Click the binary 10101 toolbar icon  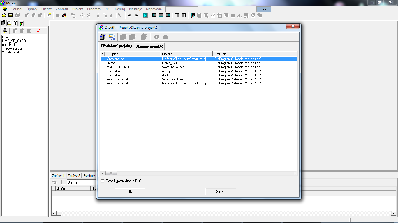(73, 15)
